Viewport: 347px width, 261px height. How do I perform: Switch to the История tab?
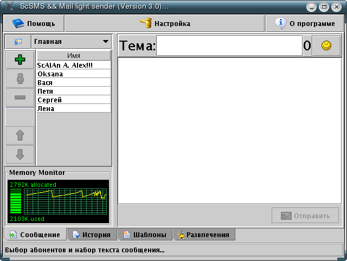[92, 234]
